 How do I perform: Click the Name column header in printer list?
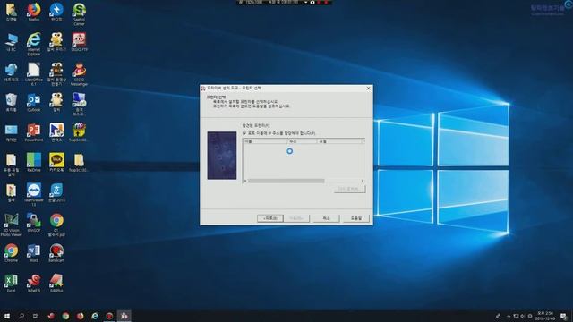click(x=265, y=141)
